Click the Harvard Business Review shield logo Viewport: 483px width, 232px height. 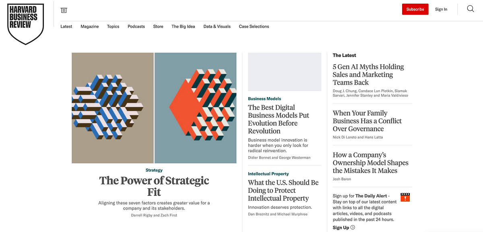point(25,23)
